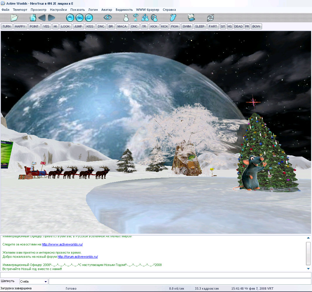Trigger the JUMP gesture button

coord(78,26)
